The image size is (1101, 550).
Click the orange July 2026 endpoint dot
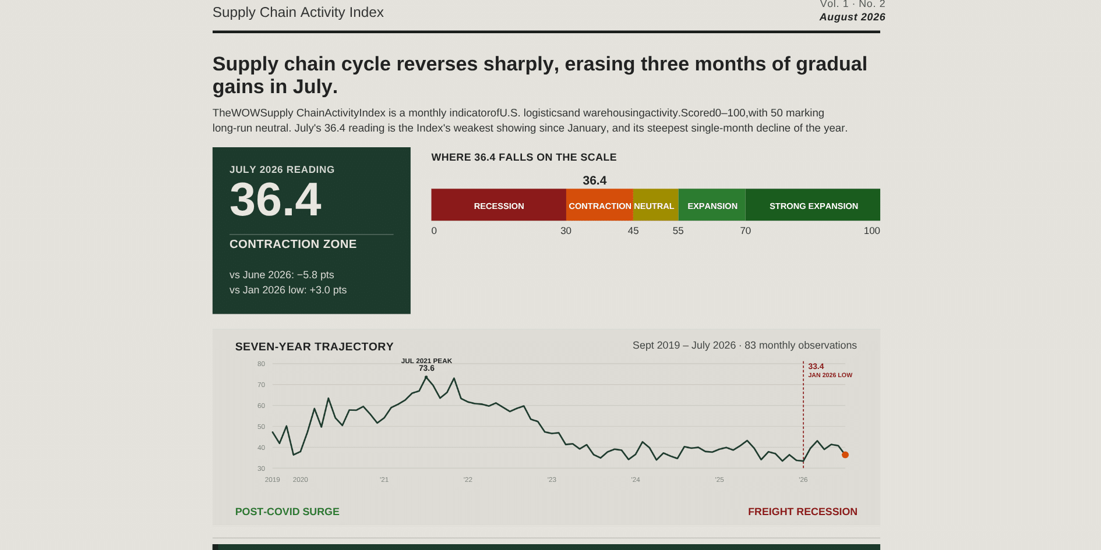pyautogui.click(x=845, y=455)
